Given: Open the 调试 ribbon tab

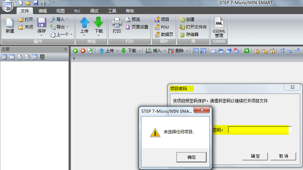Looking at the screenshot, I should click(94, 11).
